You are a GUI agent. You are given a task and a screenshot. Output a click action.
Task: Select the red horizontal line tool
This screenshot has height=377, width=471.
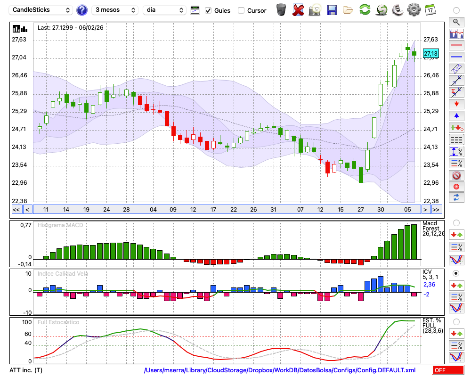456,46
